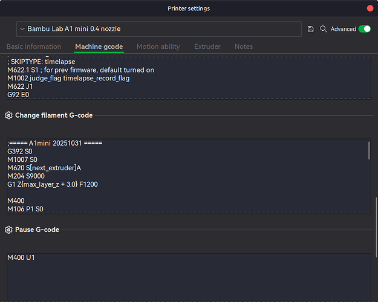Click the line 'G392 S0'
Viewport: 378px width, 302px height.
point(20,152)
